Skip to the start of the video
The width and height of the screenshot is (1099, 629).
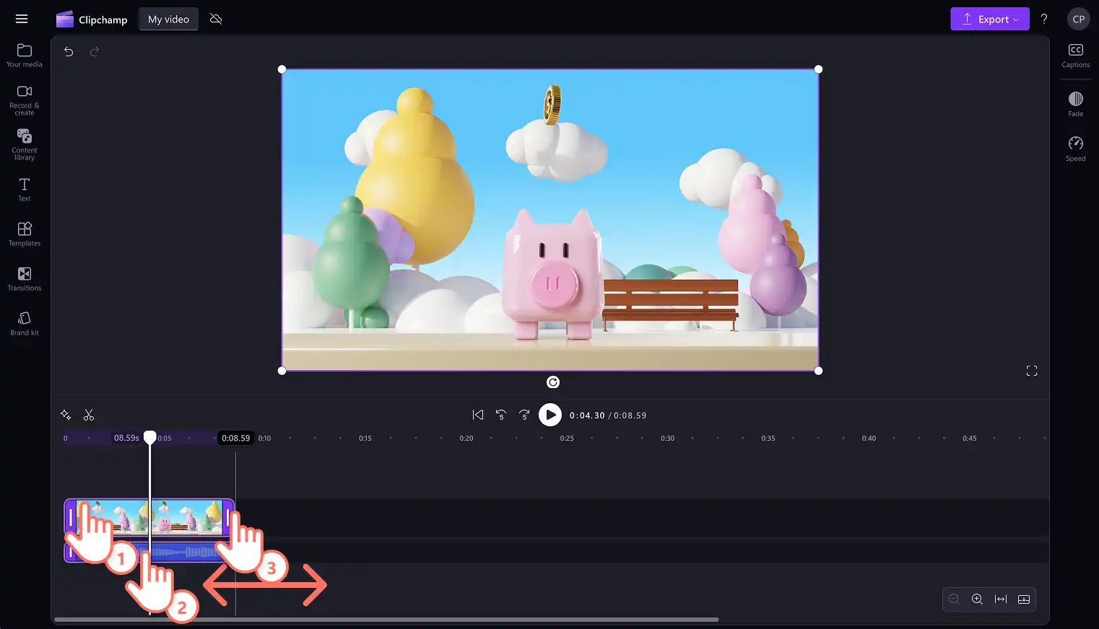point(478,415)
